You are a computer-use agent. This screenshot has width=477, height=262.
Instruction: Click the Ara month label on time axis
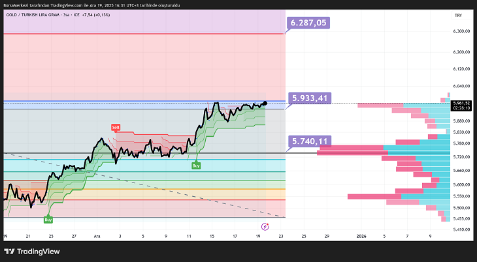tap(97, 235)
